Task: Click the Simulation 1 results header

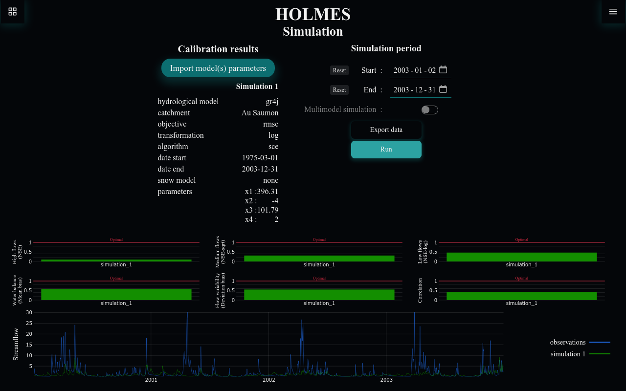Action: click(x=257, y=86)
